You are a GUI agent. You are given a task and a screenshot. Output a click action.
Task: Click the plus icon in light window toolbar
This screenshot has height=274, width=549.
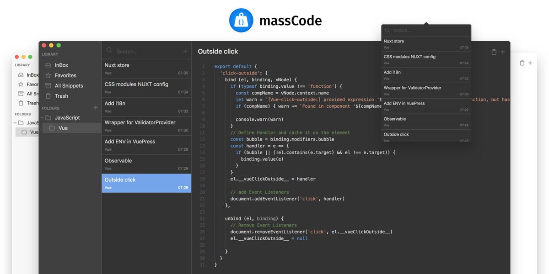pyautogui.click(x=530, y=63)
